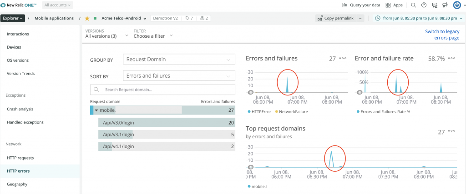Open the time range picker dropdown
This screenshot has height=194, width=466.
(x=419, y=18)
